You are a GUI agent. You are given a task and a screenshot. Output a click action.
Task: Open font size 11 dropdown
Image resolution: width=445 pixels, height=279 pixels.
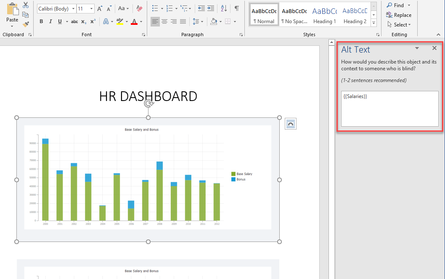tap(91, 9)
